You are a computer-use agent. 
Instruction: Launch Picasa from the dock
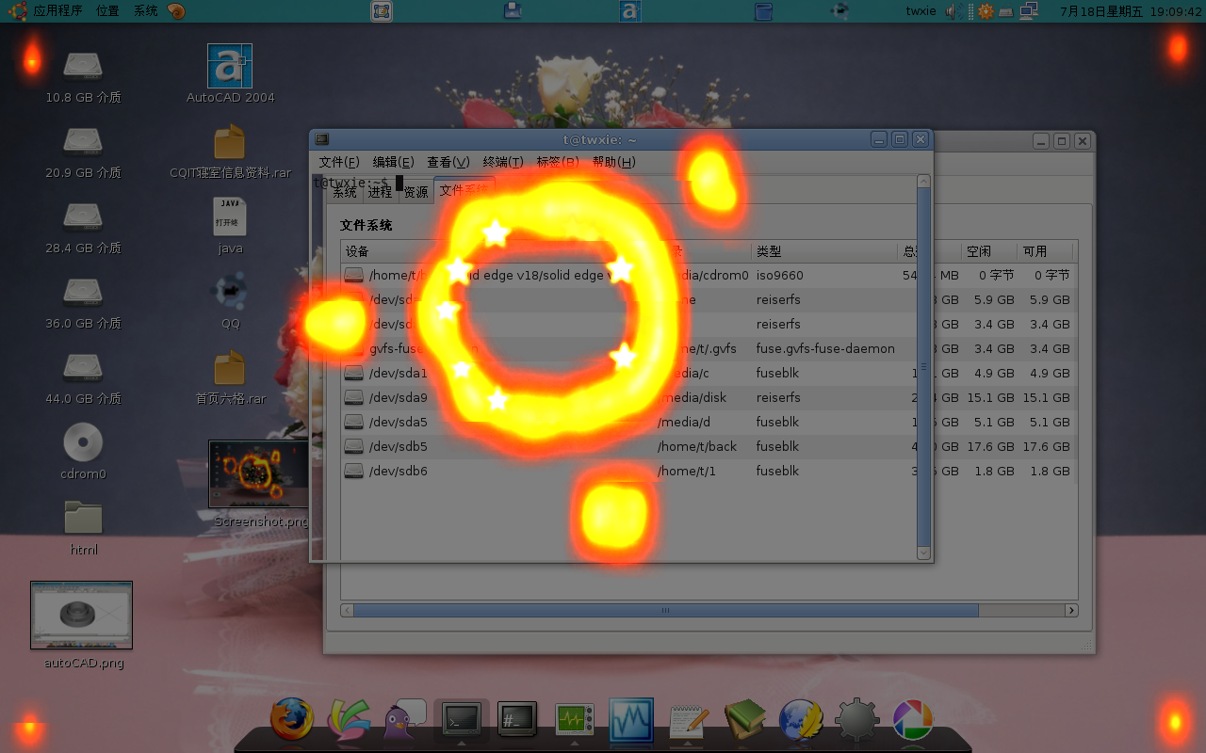point(913,720)
